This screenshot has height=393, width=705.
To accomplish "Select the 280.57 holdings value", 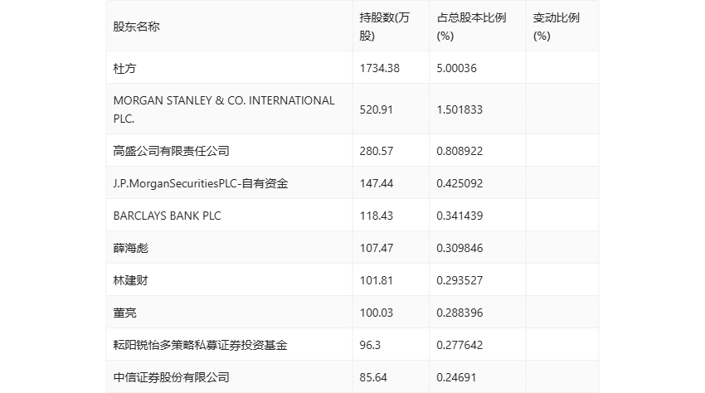I will click(377, 151).
